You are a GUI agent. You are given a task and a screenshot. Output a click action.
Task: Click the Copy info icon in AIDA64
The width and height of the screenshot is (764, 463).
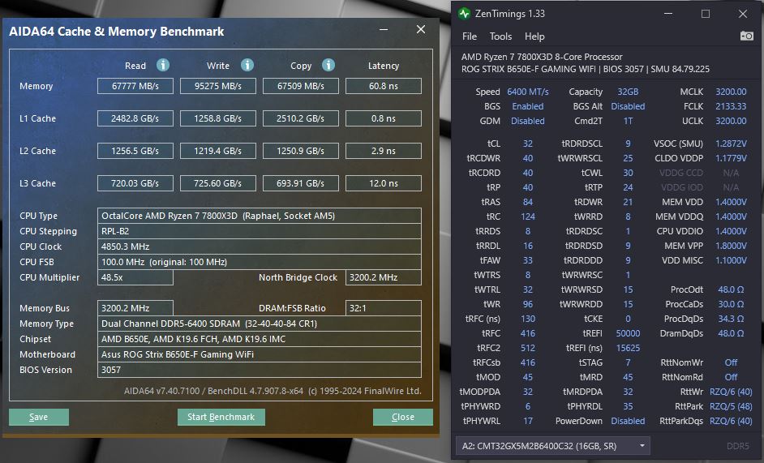click(x=328, y=65)
